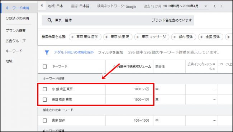Screen dimensions: 233x132
Task: Open 地域 in the sidebar
Action: pos(9,61)
